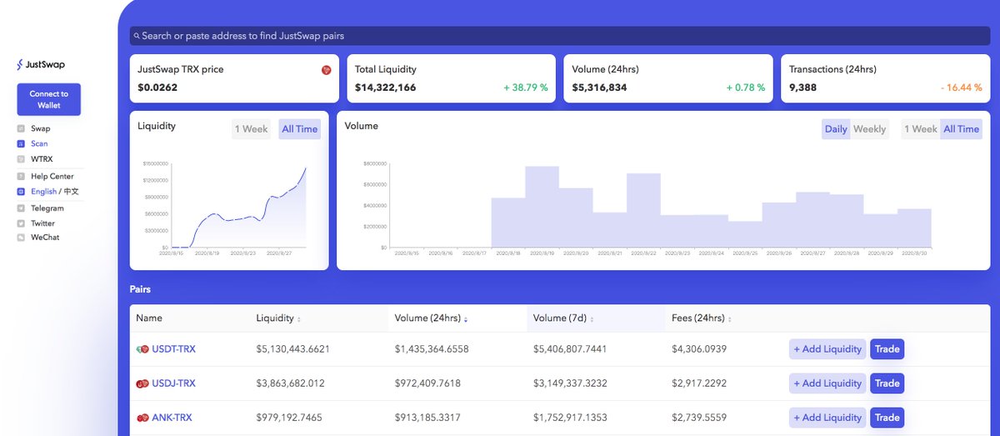Click the TRX price $0.0262

tap(157, 88)
